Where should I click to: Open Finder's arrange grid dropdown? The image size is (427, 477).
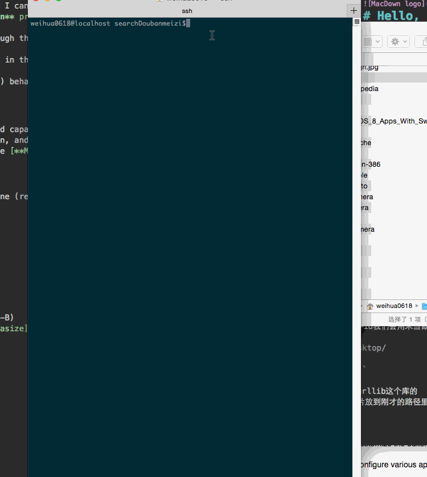[x=371, y=42]
